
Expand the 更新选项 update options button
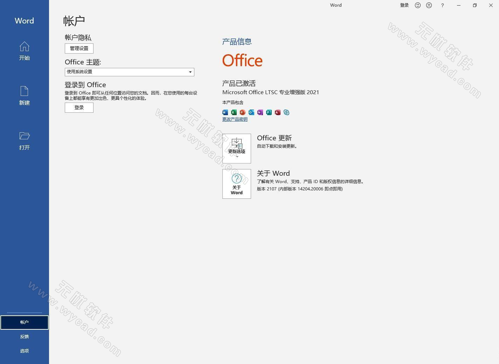click(x=237, y=148)
